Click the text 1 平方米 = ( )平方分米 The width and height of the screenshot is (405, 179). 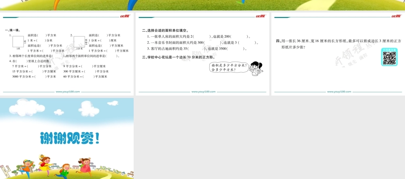click(45, 51)
